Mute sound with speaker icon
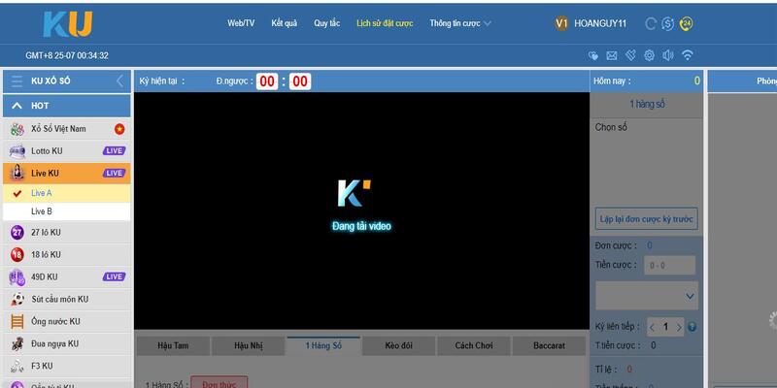The width and height of the screenshot is (777, 388). coord(668,55)
